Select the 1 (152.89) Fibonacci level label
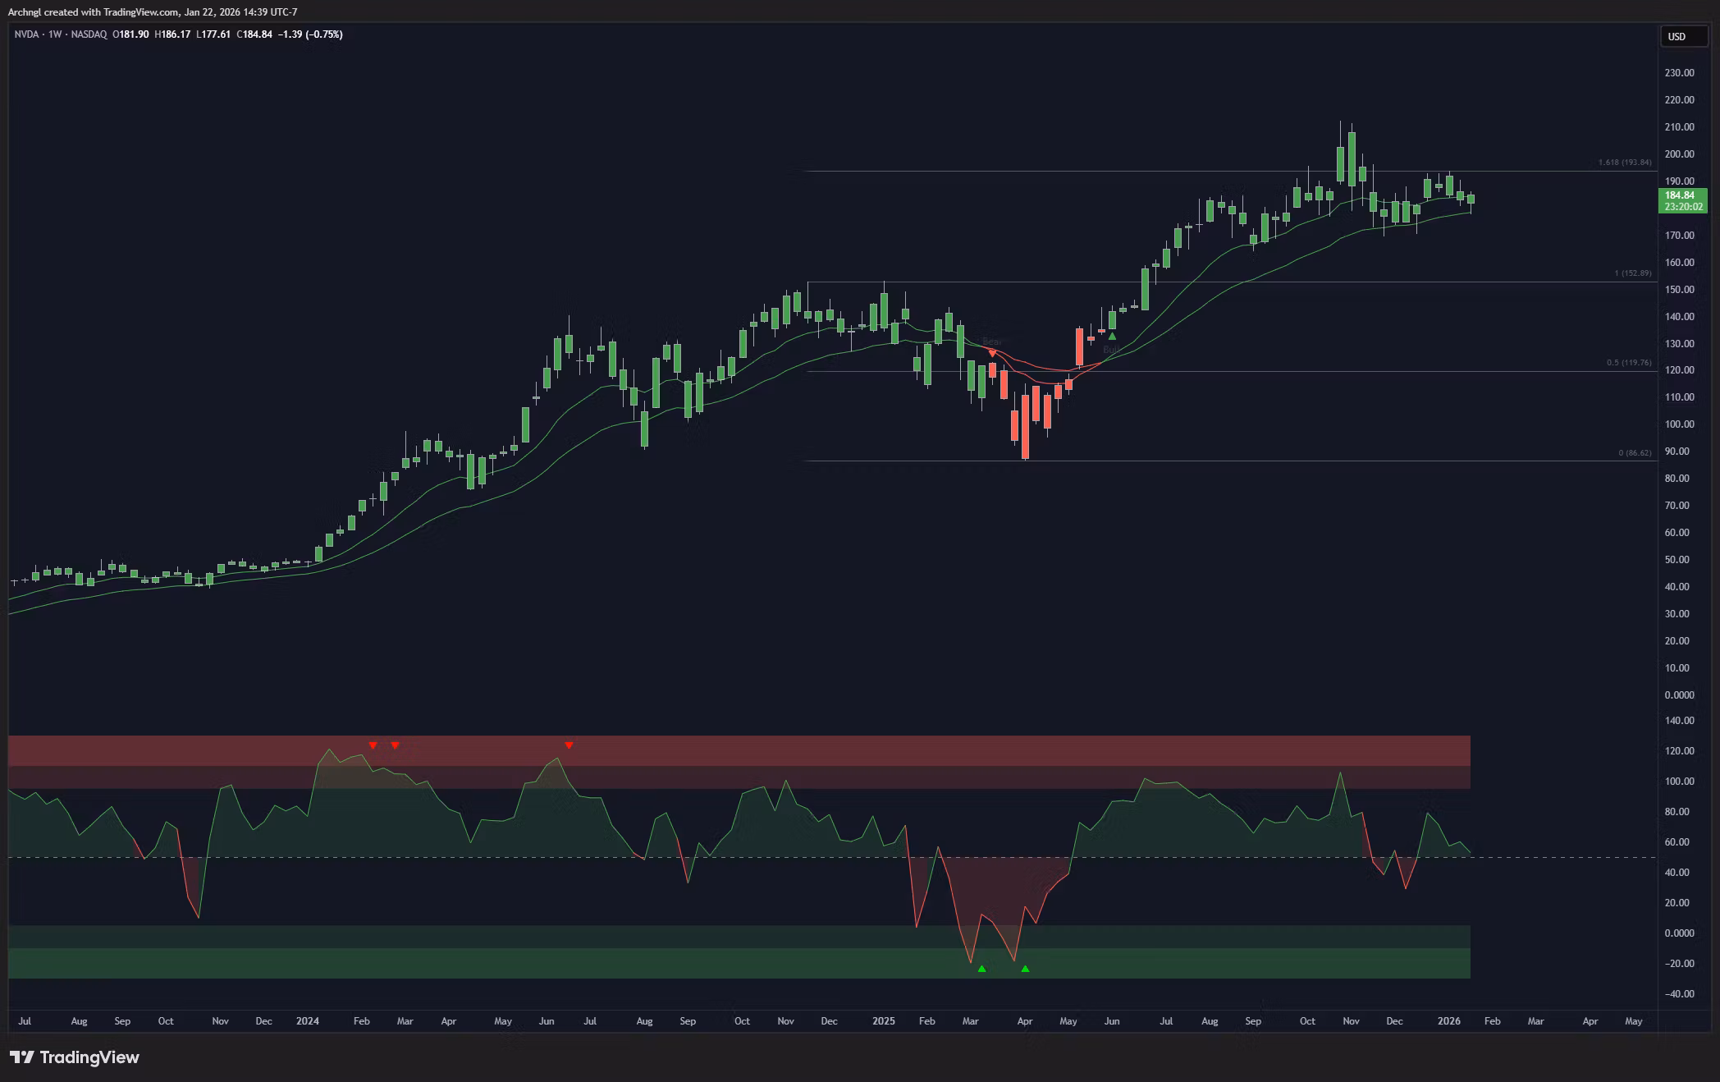The image size is (1720, 1082). [x=1633, y=273]
